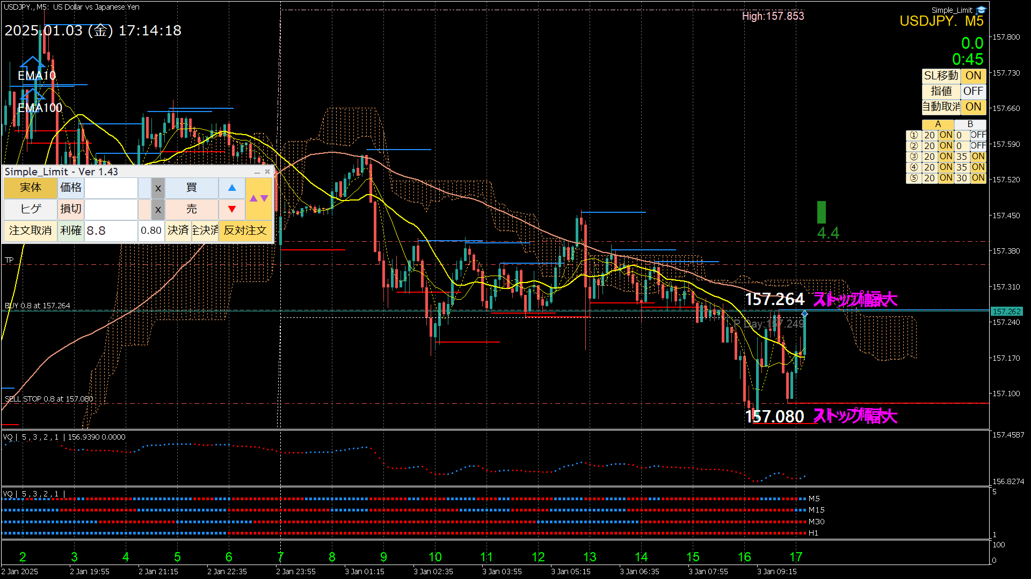Click the blue up-arrow buy icon
The height and width of the screenshot is (579, 1031).
[232, 188]
